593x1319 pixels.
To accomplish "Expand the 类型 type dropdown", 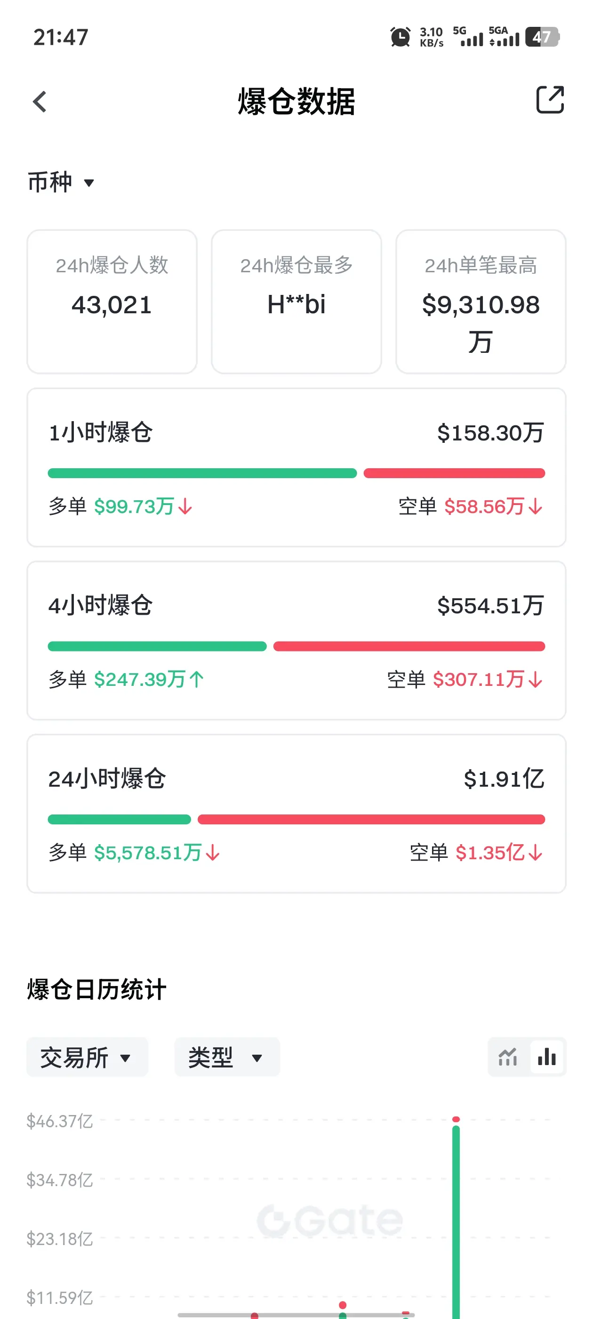I will pos(227,1058).
